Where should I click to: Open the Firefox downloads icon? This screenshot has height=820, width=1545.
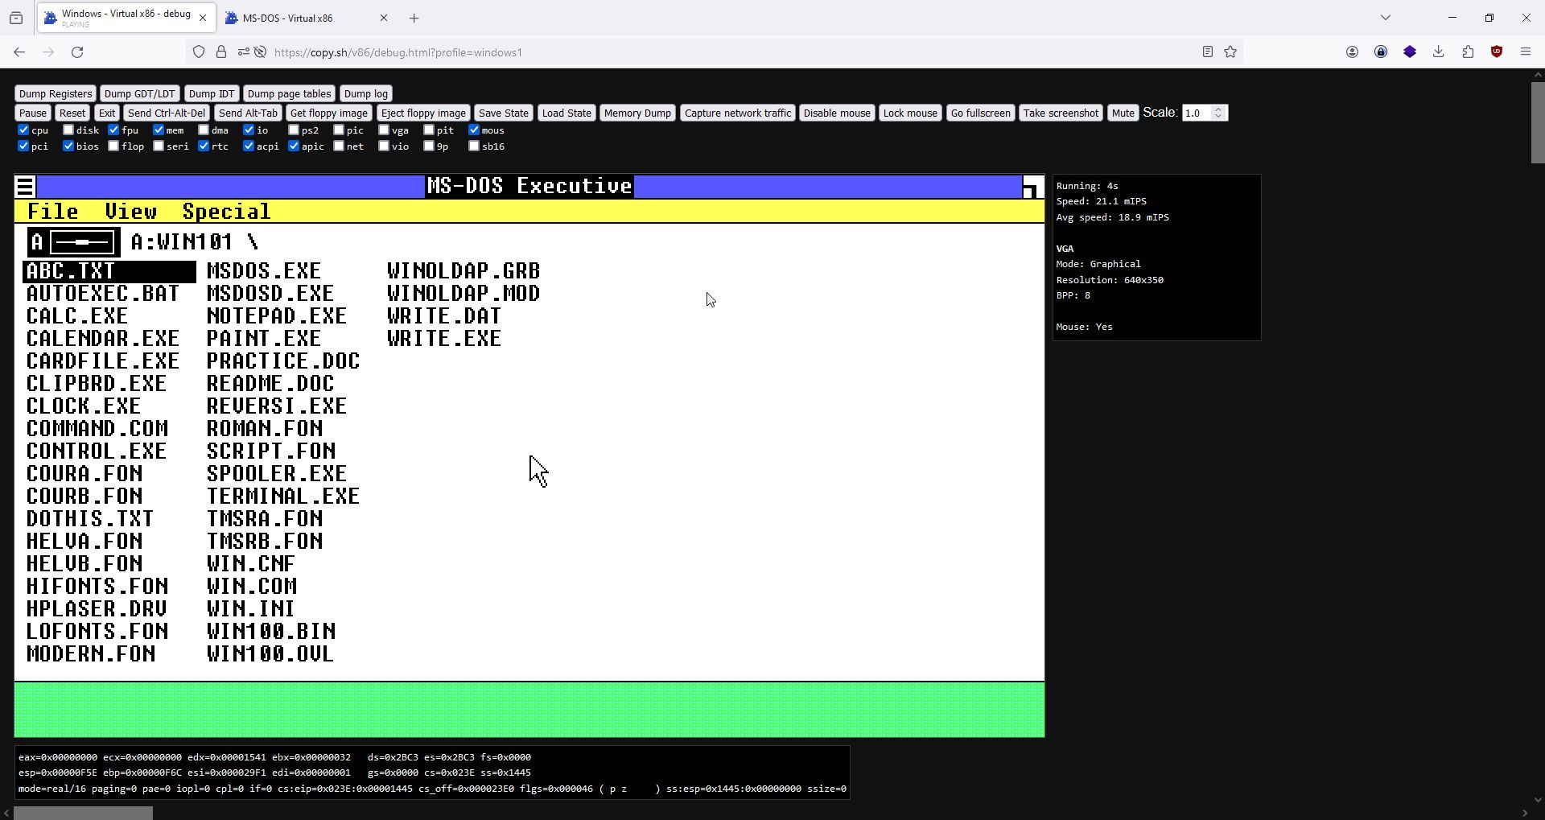coord(1439,52)
